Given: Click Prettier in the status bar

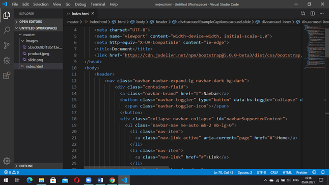Looking at the screenshot, I should [301, 172].
